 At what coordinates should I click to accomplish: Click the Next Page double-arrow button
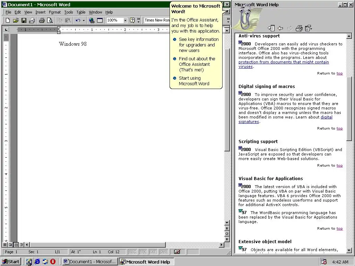coord(227,239)
